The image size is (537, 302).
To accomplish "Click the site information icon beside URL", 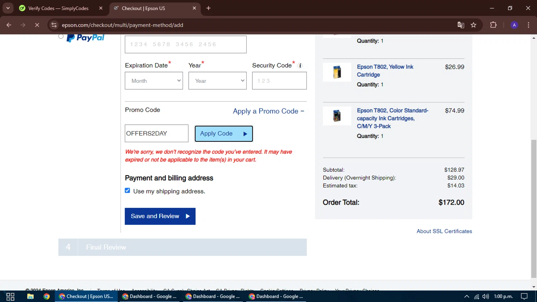I will point(54,25).
